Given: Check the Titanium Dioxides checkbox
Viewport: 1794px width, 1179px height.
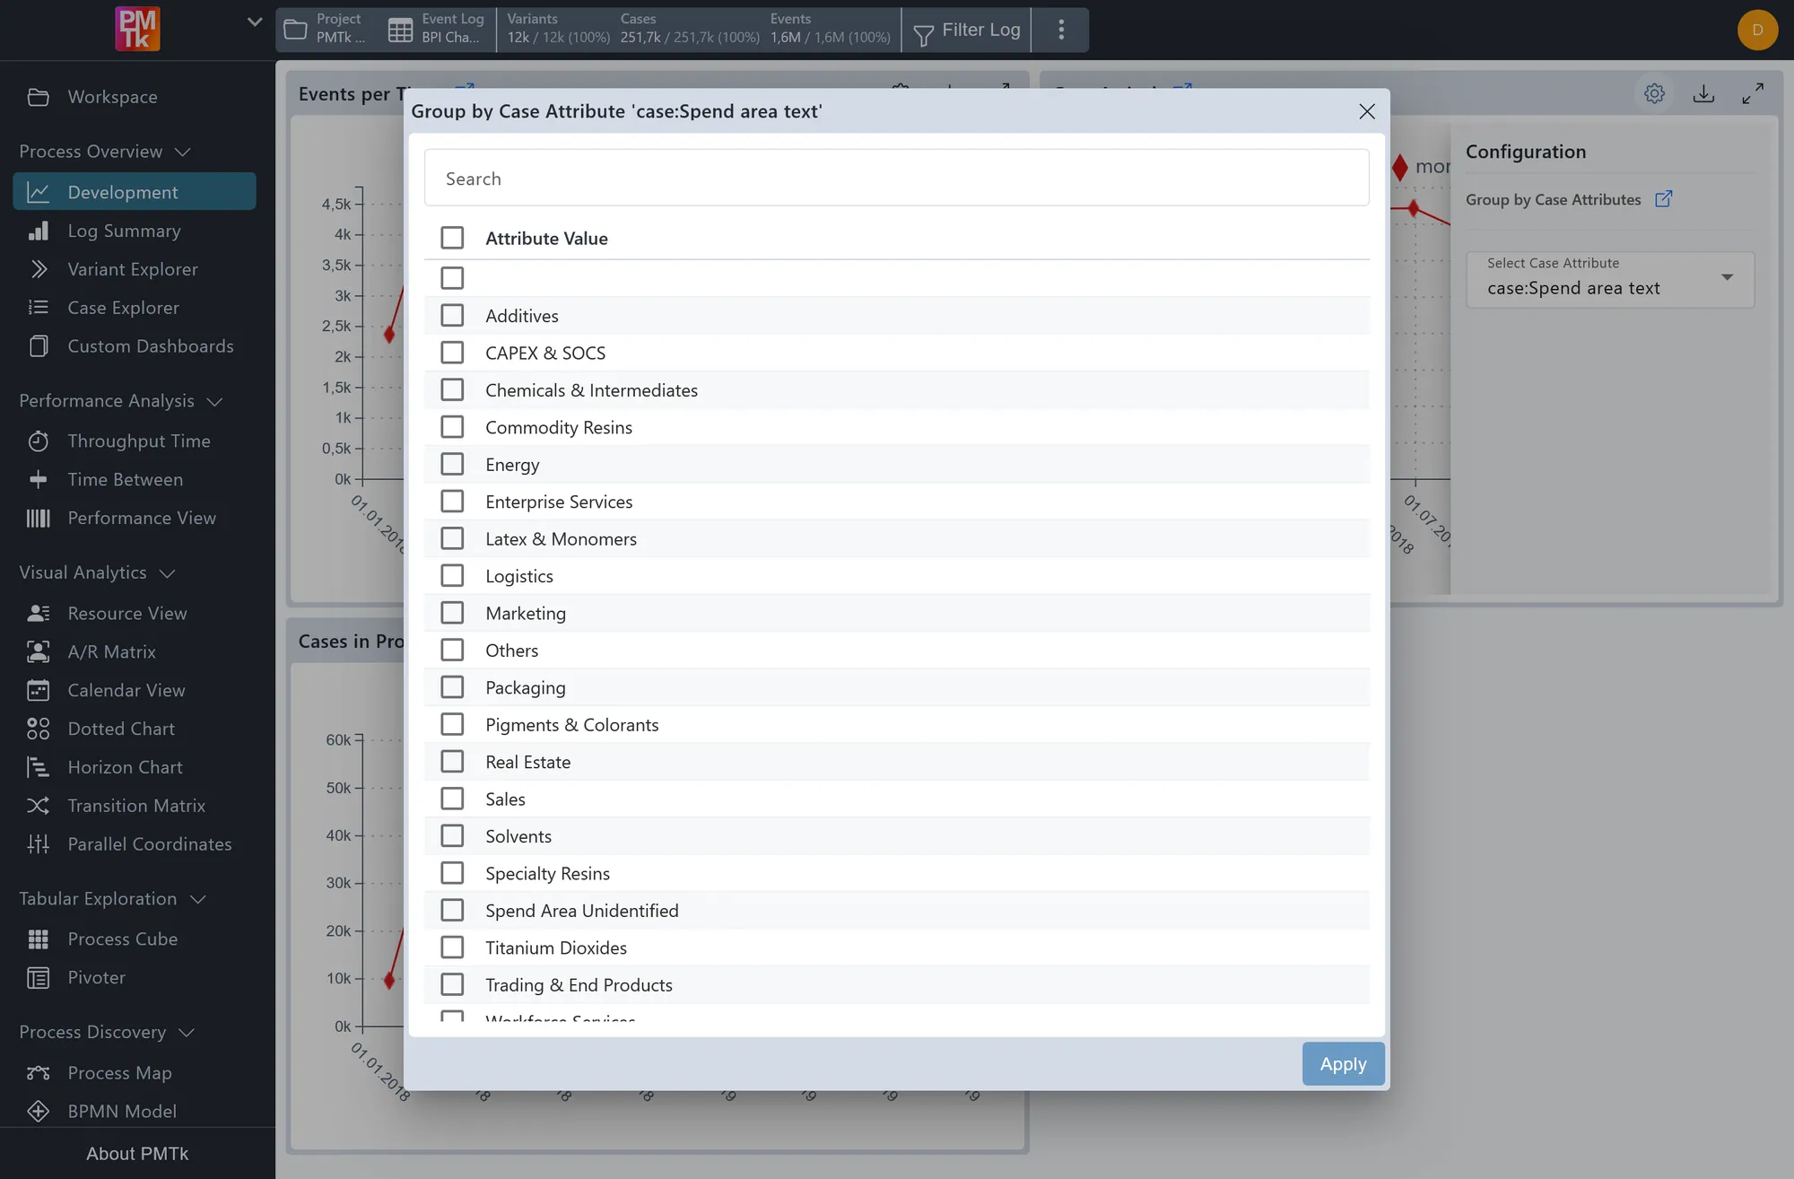Looking at the screenshot, I should pos(452,948).
